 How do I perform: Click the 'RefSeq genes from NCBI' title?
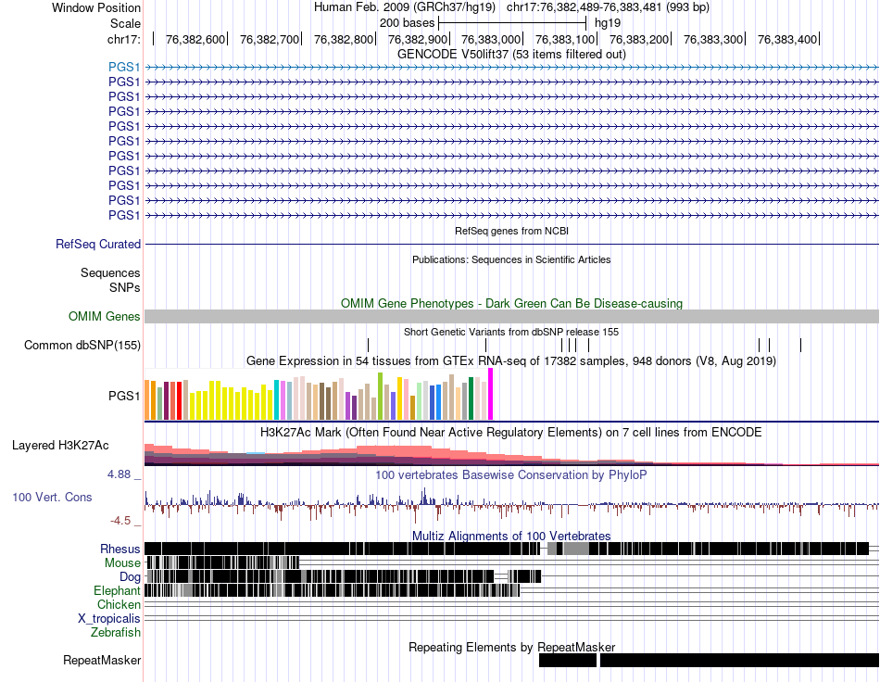click(511, 231)
